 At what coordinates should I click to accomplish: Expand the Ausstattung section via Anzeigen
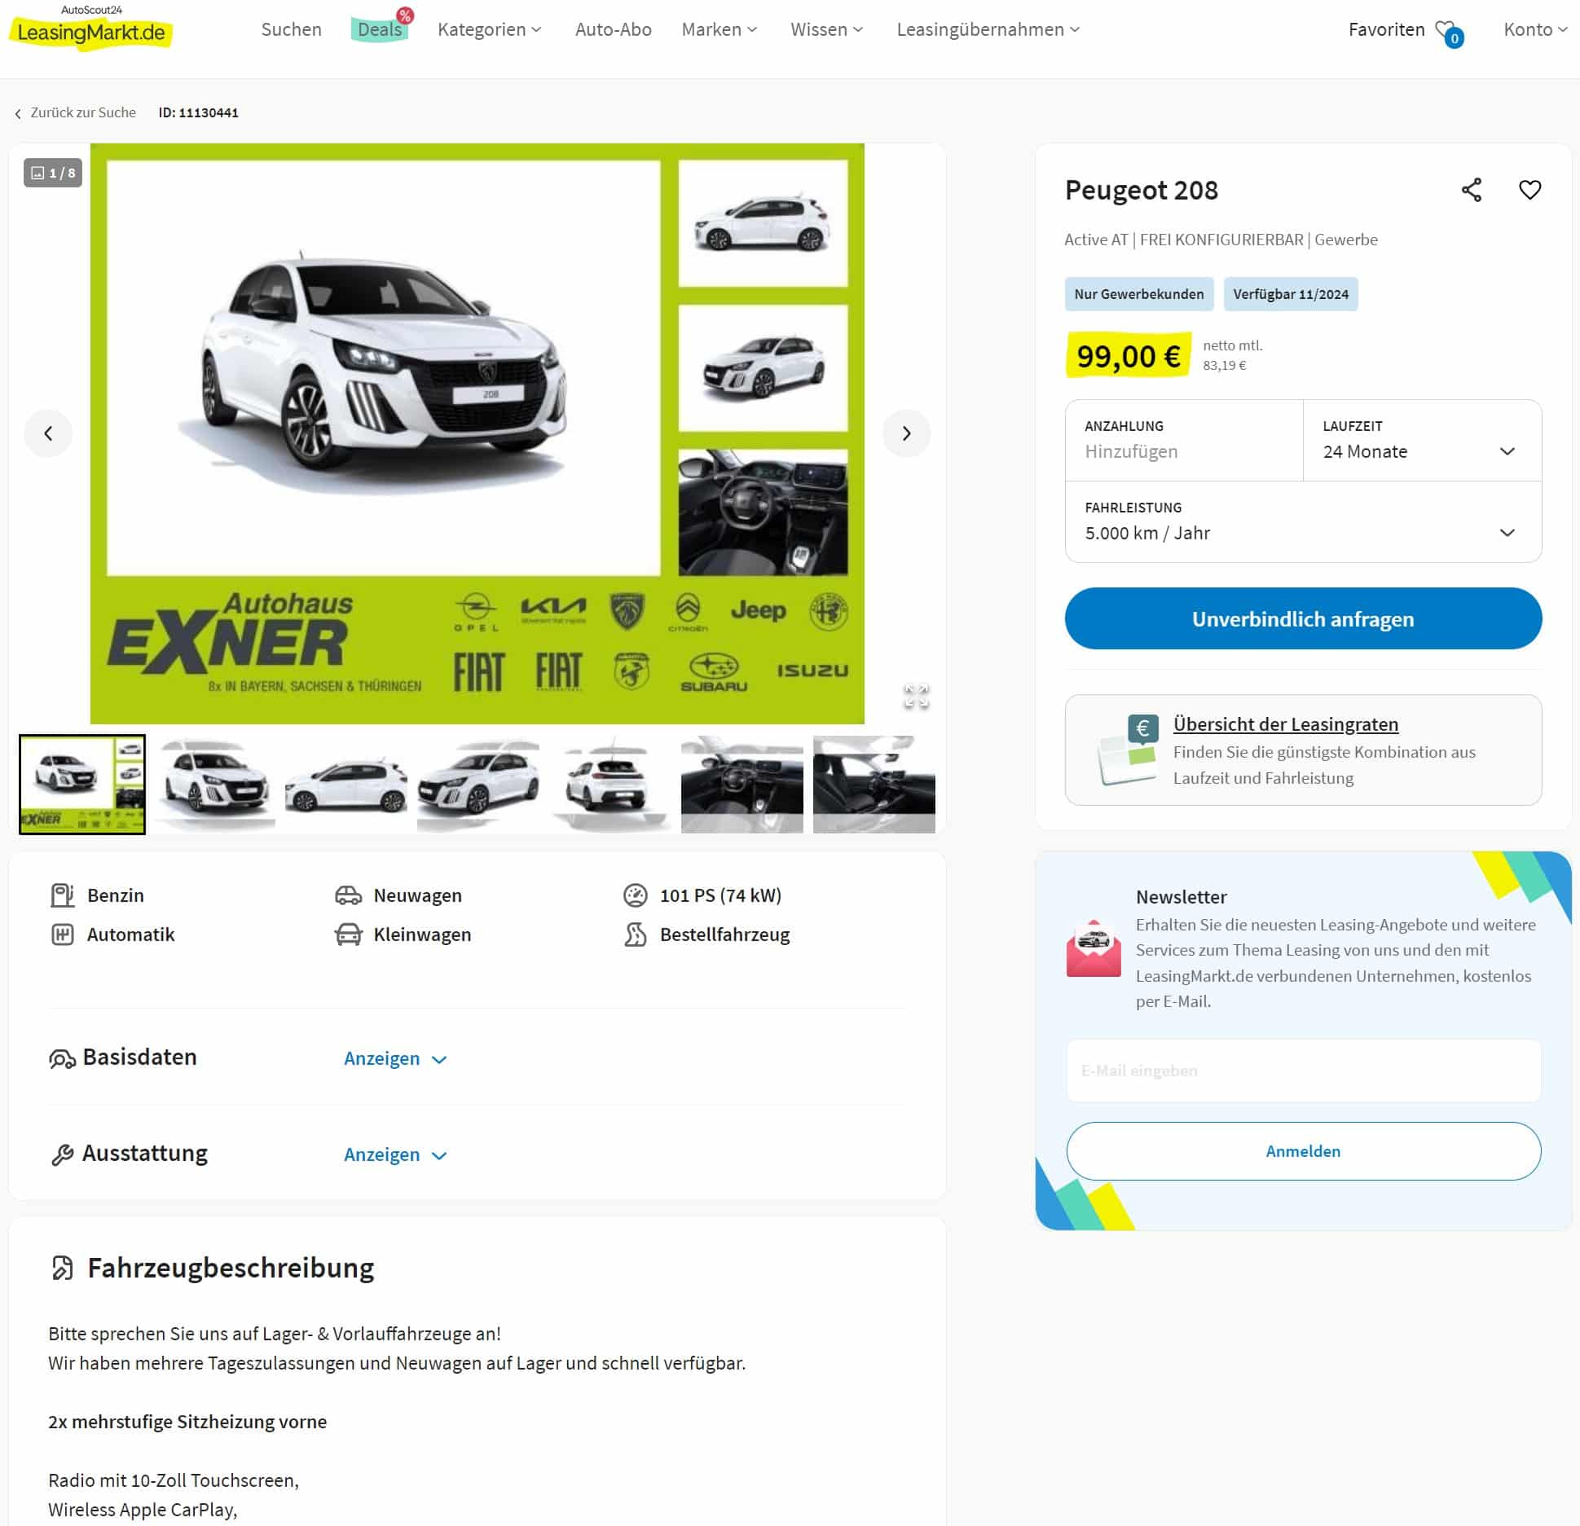pos(395,1154)
